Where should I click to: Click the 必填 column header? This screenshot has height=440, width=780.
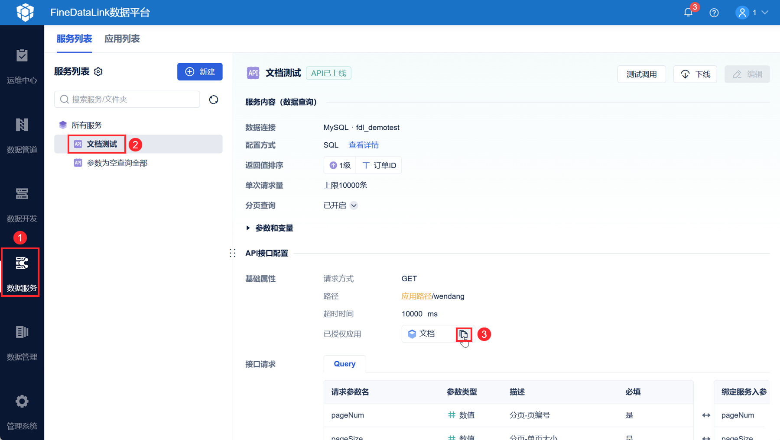[633, 392]
